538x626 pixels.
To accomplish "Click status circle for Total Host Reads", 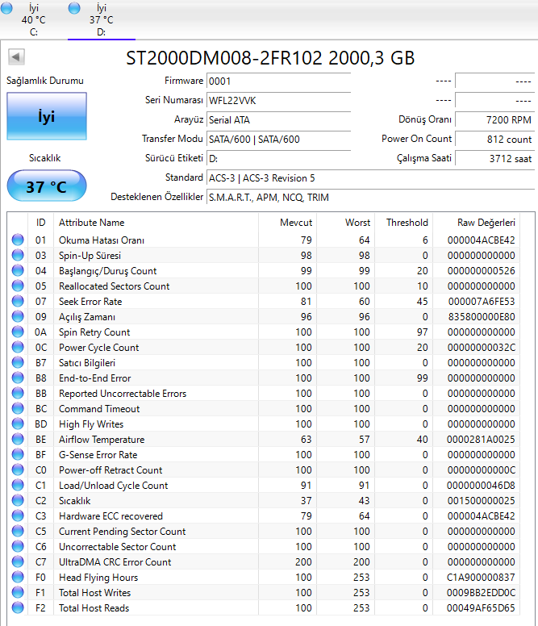I will [x=18, y=607].
